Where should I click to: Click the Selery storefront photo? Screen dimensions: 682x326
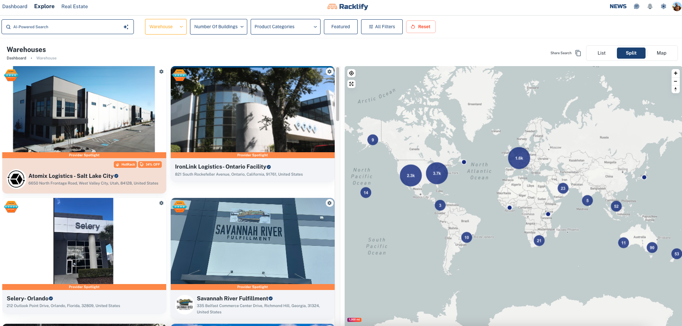pos(84,241)
